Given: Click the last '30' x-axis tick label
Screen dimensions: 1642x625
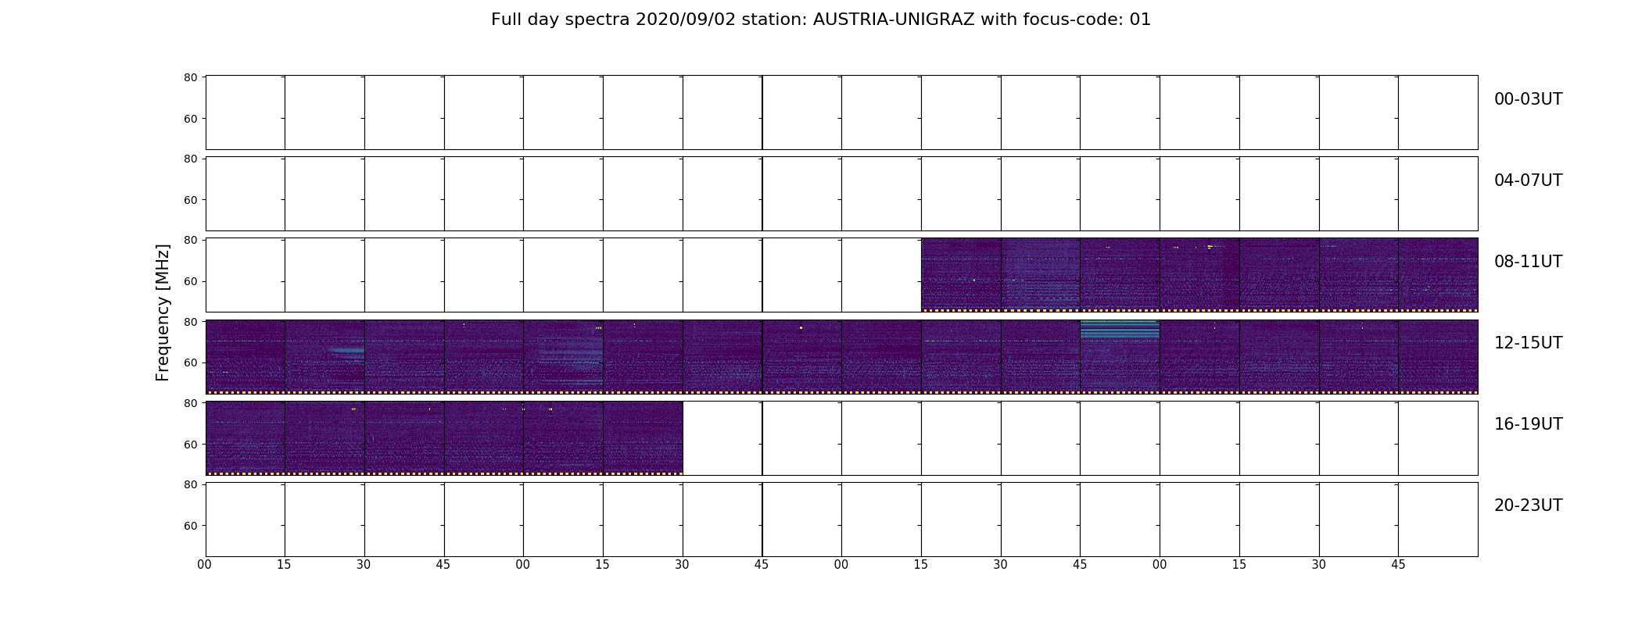Looking at the screenshot, I should (1319, 565).
